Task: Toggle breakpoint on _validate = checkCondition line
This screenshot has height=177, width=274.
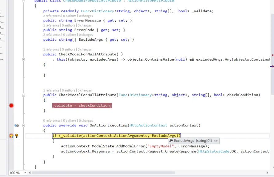Action: point(11,105)
